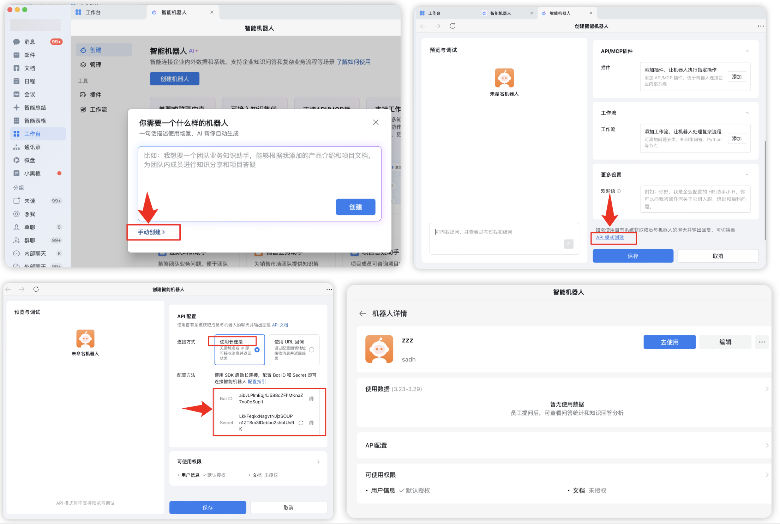
Task: Open 微盘 drive in the sidebar
Action: [x=30, y=160]
